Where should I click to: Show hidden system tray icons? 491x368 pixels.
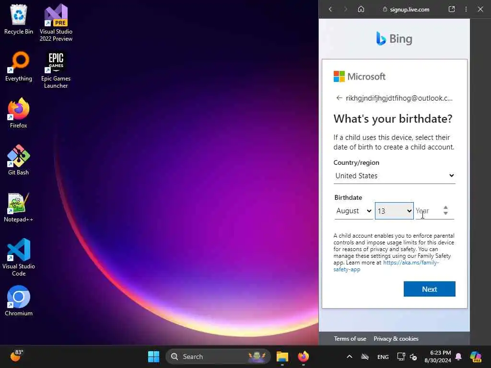coord(350,356)
